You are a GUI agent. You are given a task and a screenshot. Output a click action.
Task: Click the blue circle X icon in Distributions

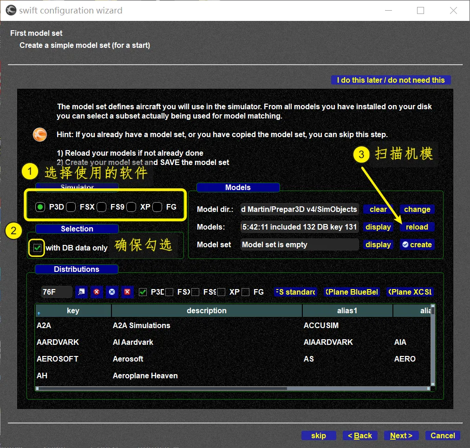click(112, 292)
